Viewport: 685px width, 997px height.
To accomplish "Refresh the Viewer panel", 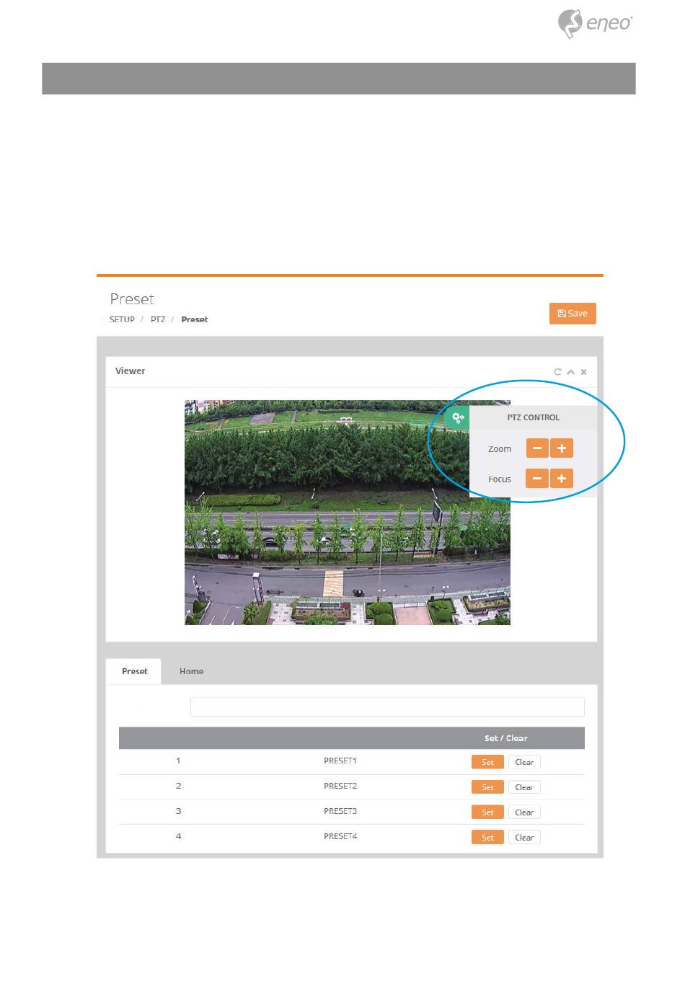I will coord(557,372).
